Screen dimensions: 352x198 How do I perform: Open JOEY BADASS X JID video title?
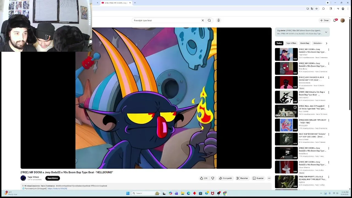click(x=311, y=79)
